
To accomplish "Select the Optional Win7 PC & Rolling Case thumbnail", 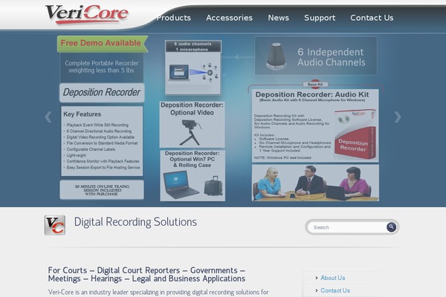I will click(193, 176).
